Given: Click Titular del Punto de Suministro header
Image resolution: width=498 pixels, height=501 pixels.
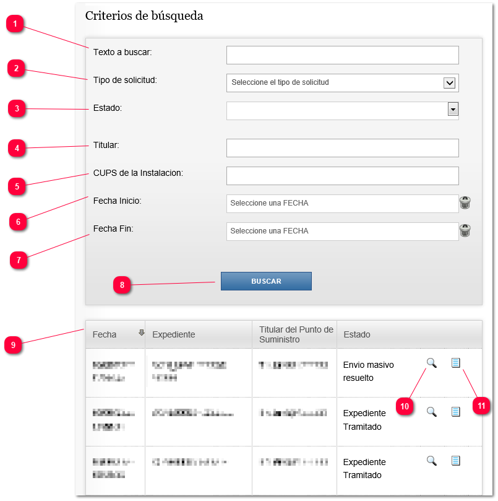Looking at the screenshot, I should point(296,334).
